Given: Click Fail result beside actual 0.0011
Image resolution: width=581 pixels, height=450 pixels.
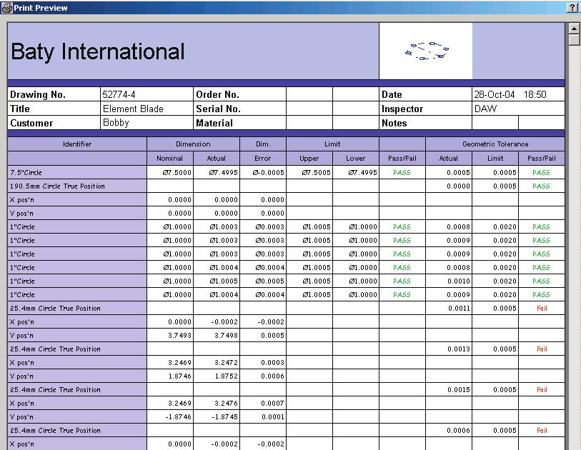Looking at the screenshot, I should click(x=542, y=308).
